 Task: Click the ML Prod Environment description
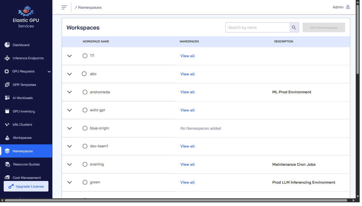tap(292, 92)
